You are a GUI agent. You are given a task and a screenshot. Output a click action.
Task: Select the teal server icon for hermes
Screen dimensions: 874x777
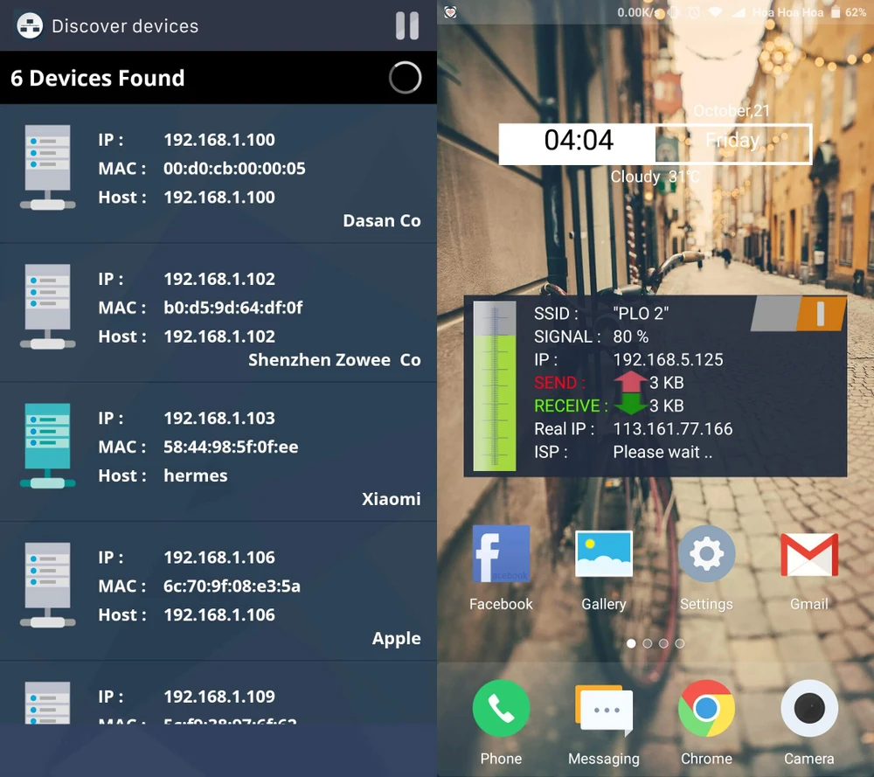tap(47, 446)
